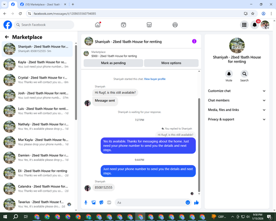Open Kayla conversation in list
Viewport: 276px width, 221px height.
[38, 64]
